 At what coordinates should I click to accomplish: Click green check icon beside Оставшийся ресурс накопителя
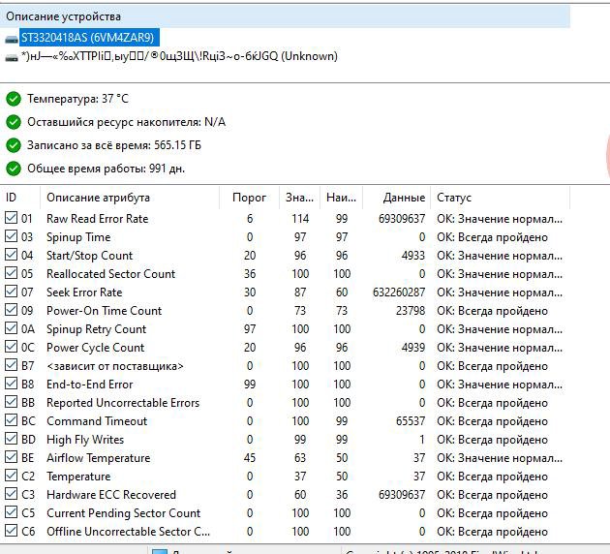pos(14,122)
